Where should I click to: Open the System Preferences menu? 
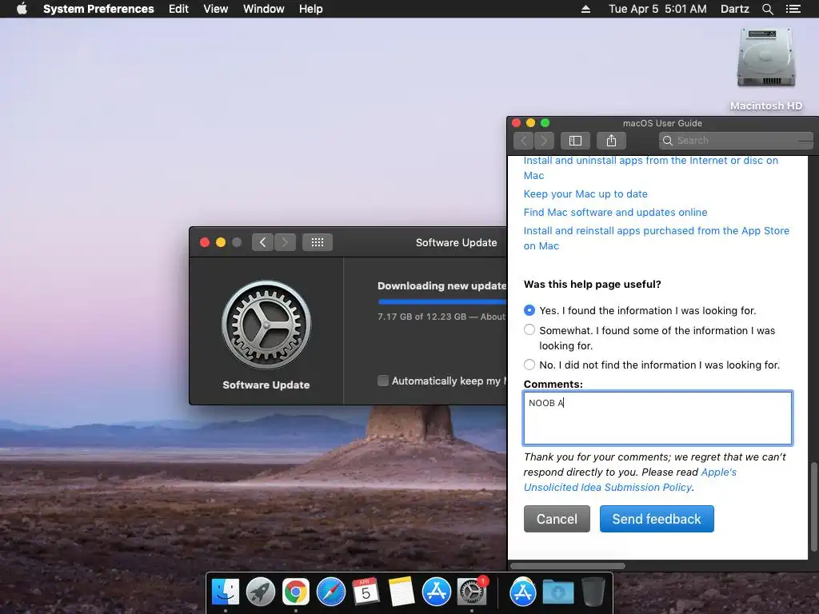[x=98, y=9]
